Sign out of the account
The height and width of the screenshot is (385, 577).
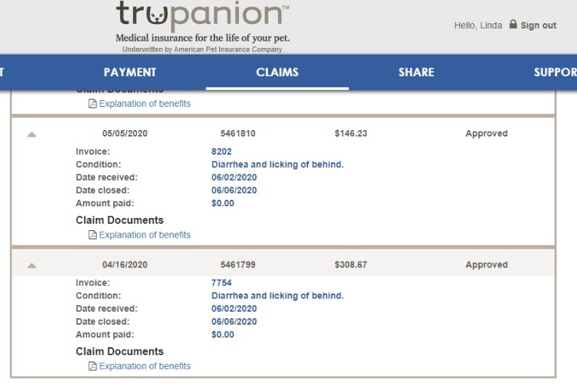(x=538, y=25)
